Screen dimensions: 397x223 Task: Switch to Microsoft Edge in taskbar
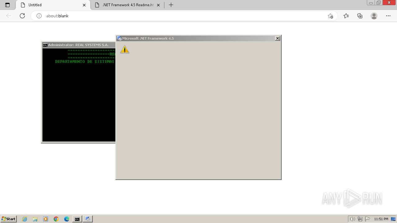(x=67, y=219)
